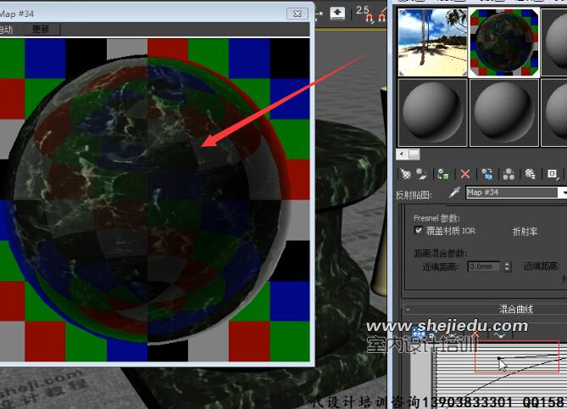The image size is (567, 409).
Task: Select the gray sphere below checkered slot
Action: coord(504,113)
